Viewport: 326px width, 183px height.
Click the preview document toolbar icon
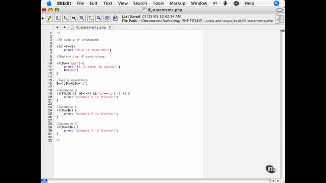(115, 18)
